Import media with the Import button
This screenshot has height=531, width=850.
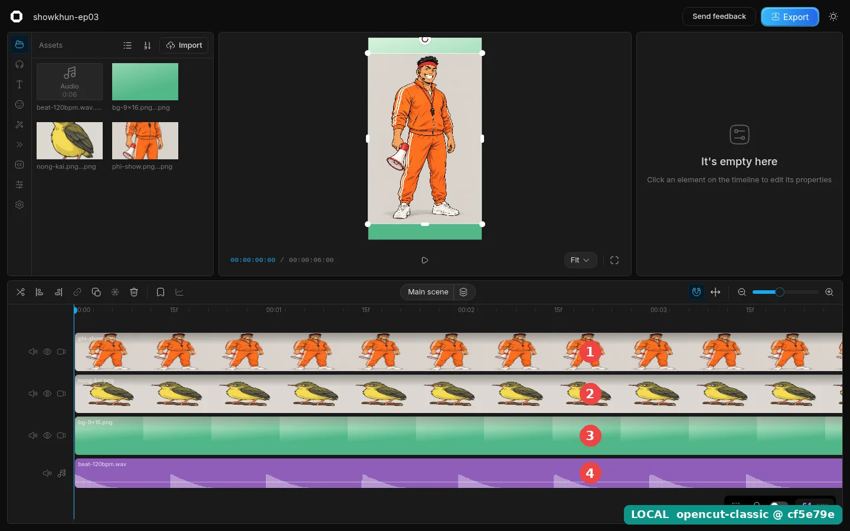click(x=184, y=45)
